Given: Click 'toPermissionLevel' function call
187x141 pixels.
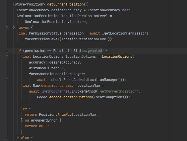Looking at the screenshot, I should coord(42,39).
